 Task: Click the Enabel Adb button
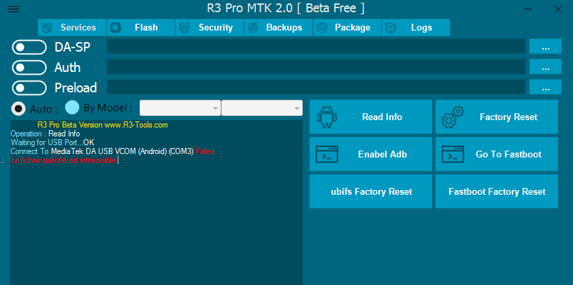coord(371,154)
